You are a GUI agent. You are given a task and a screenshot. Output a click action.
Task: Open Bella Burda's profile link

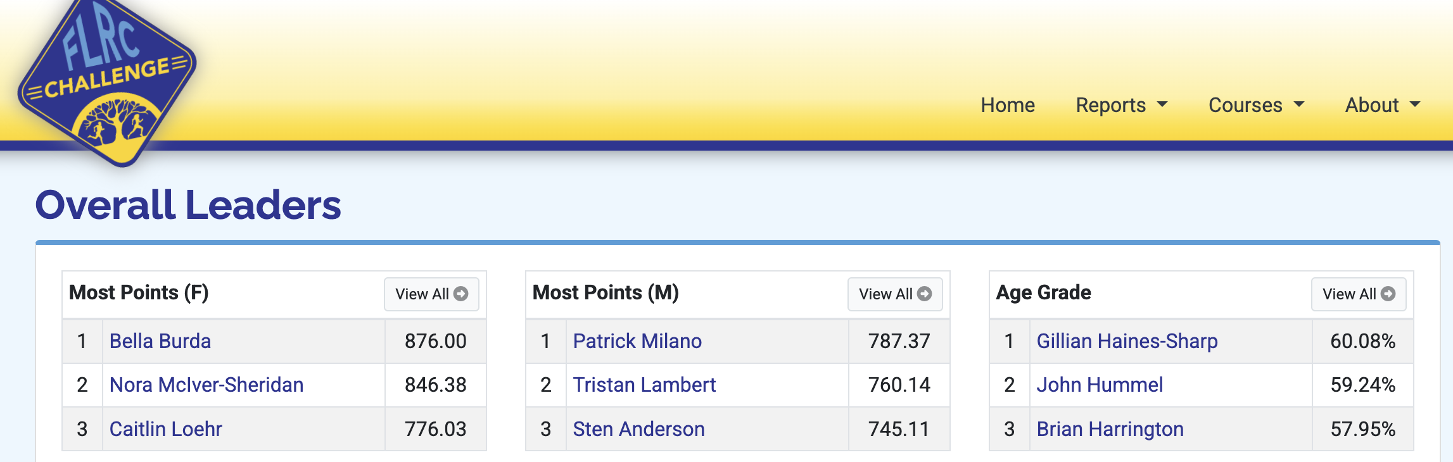pyautogui.click(x=160, y=341)
